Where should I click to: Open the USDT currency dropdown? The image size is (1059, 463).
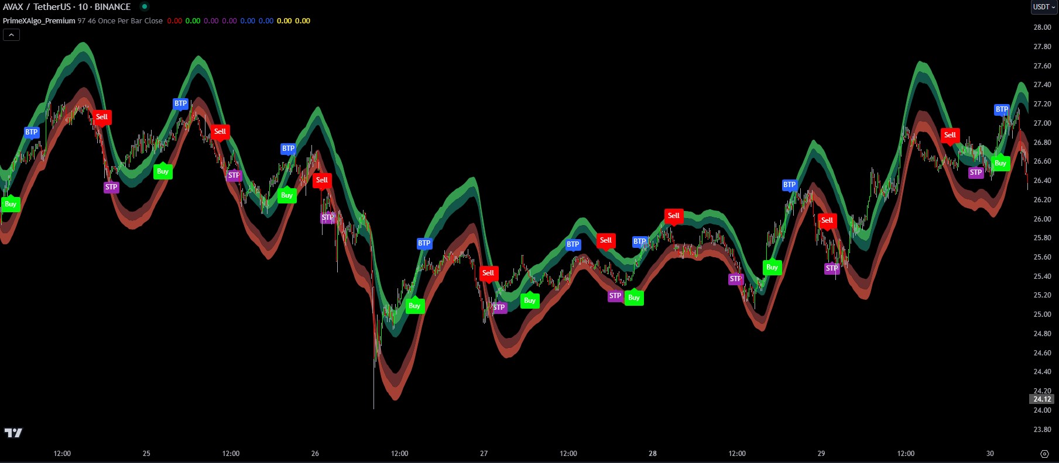(x=1044, y=7)
